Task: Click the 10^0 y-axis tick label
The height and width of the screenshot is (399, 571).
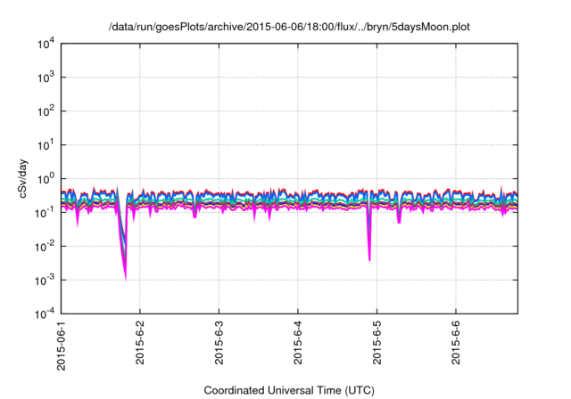Action: (x=46, y=179)
